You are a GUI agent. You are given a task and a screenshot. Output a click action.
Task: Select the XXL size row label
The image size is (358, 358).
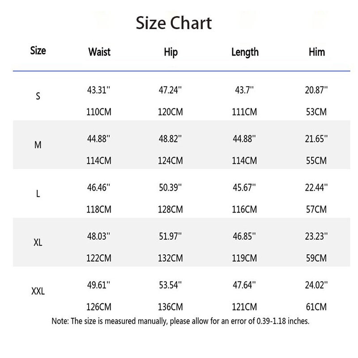coord(38,292)
